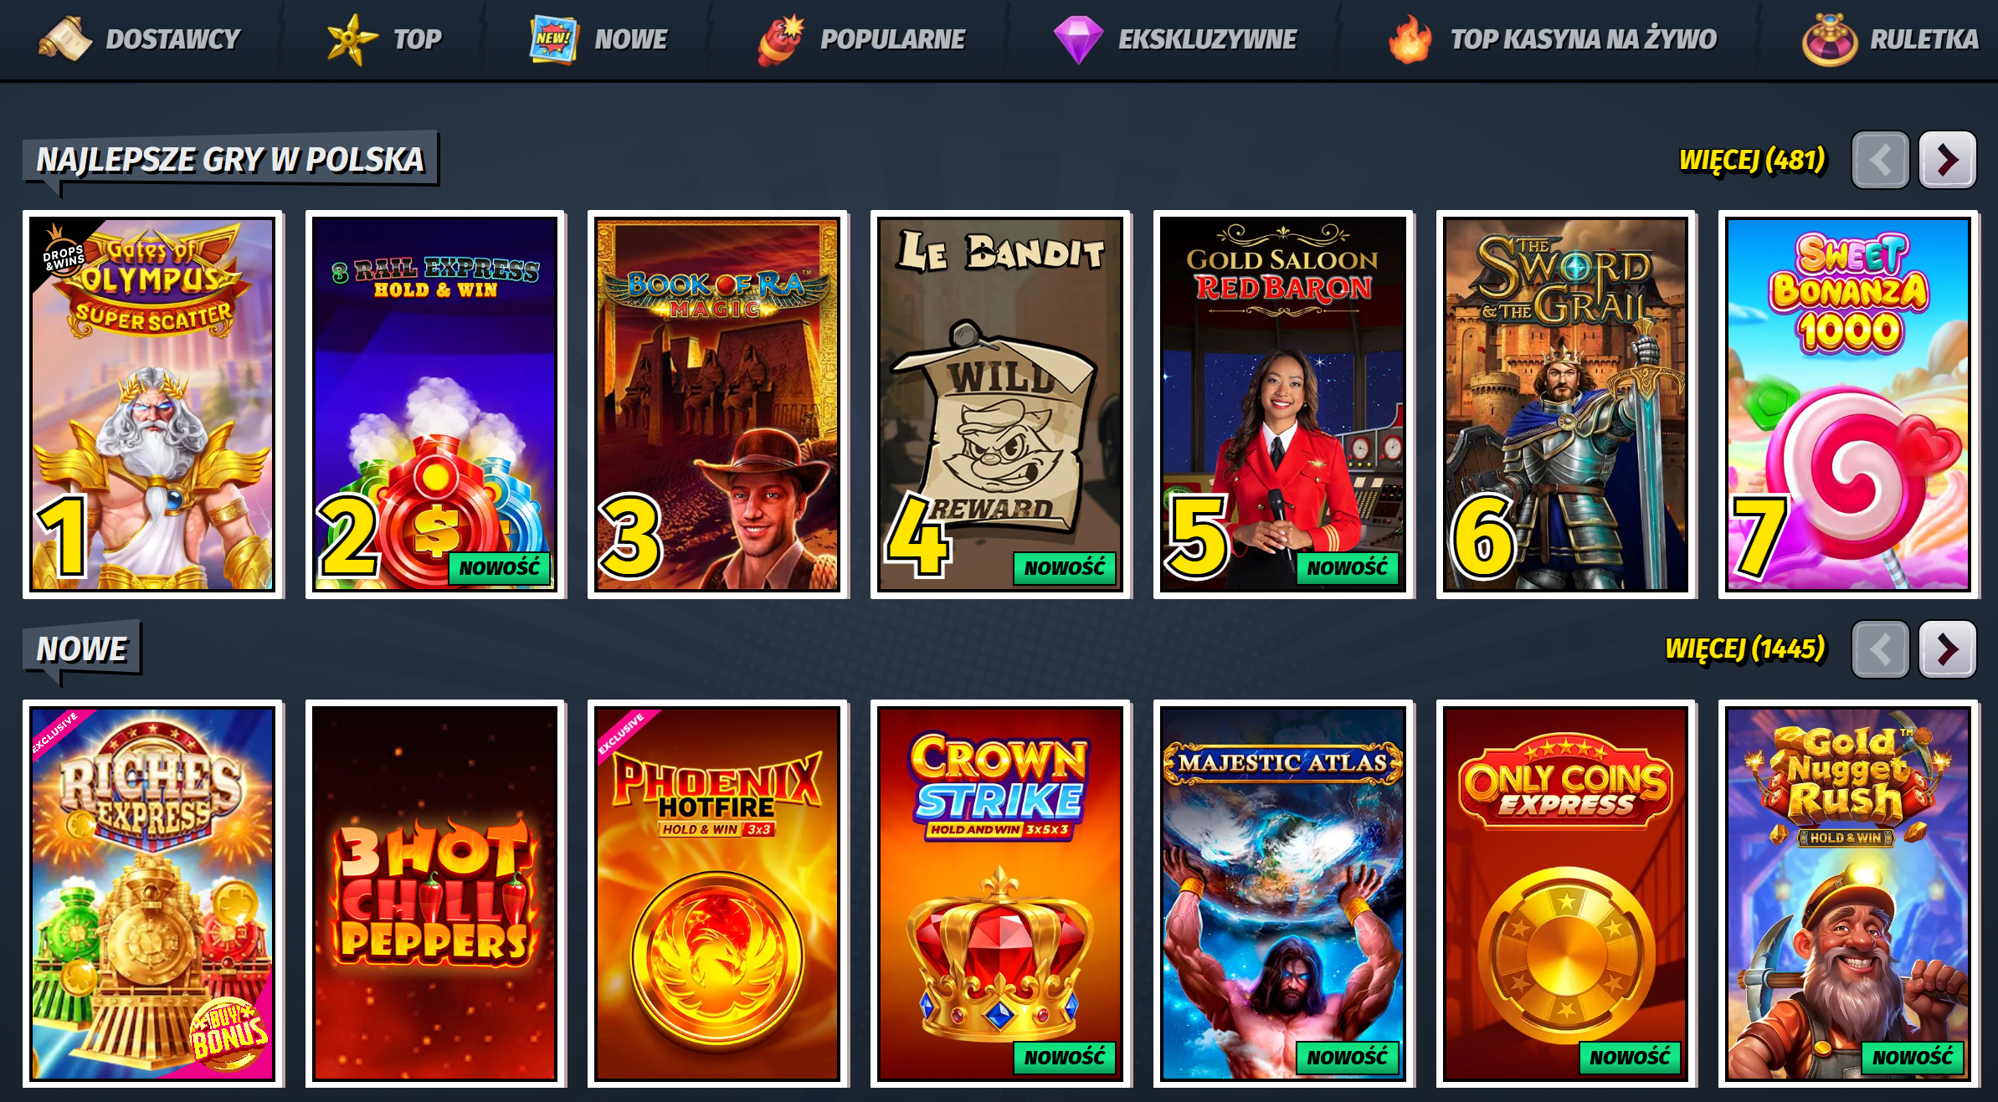
Task: Click the dynamite Popularne icon
Action: coord(781,39)
